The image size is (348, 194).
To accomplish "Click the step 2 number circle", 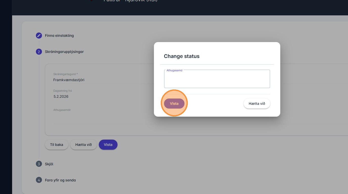I will [x=39, y=52].
